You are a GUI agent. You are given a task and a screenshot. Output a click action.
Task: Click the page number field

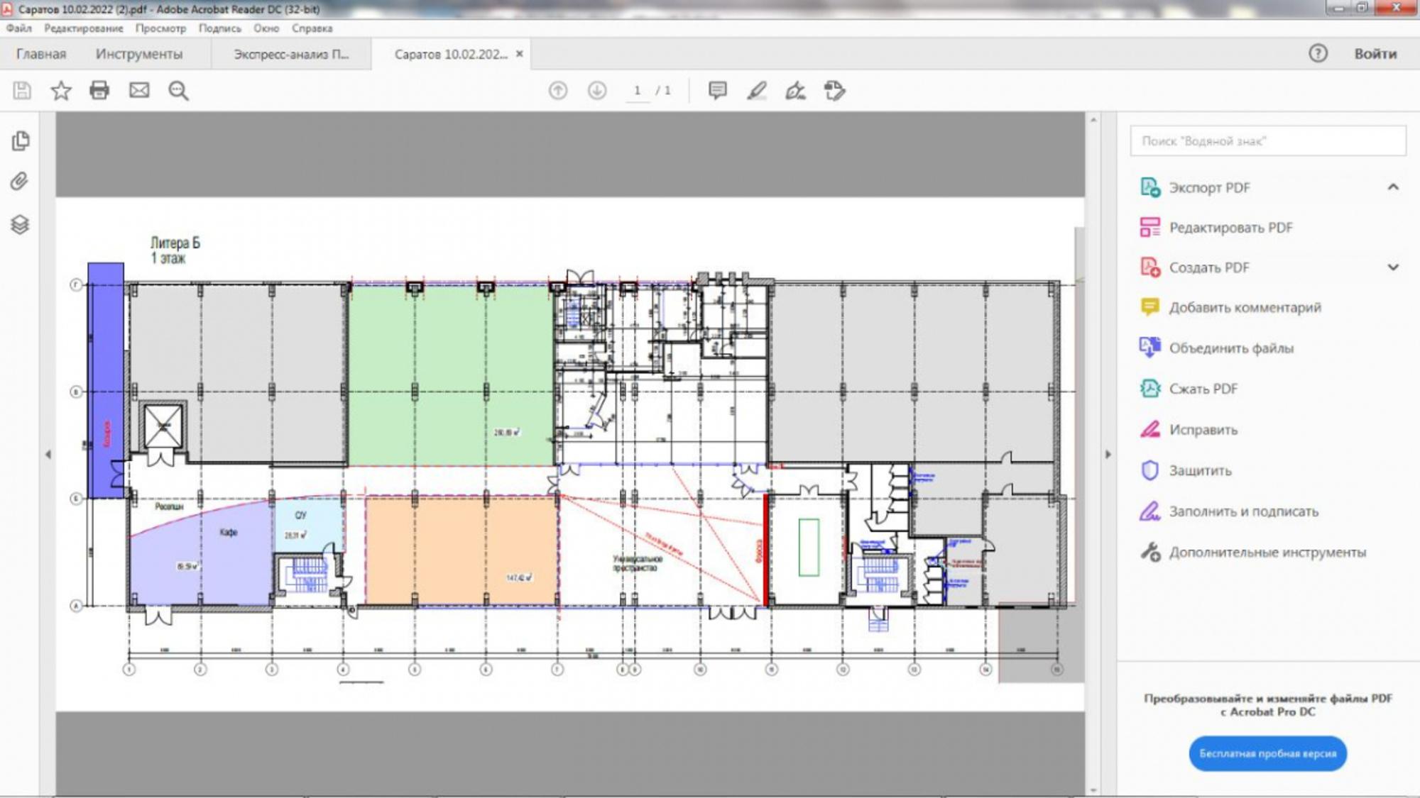click(638, 91)
